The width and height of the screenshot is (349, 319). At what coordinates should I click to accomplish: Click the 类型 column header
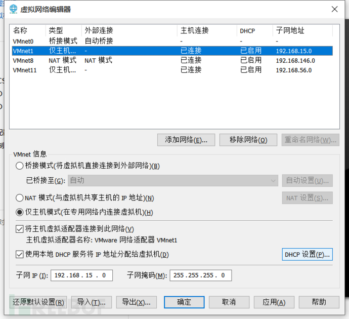point(64,30)
